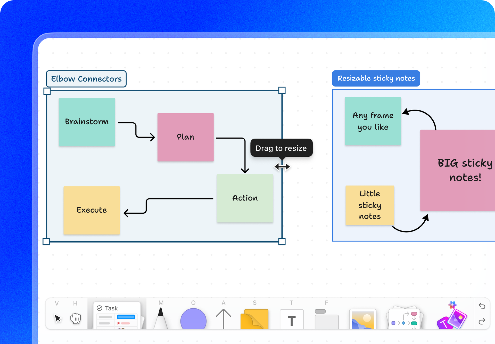Screen dimensions: 495x344
Task: Undo the last action
Action: [482, 306]
